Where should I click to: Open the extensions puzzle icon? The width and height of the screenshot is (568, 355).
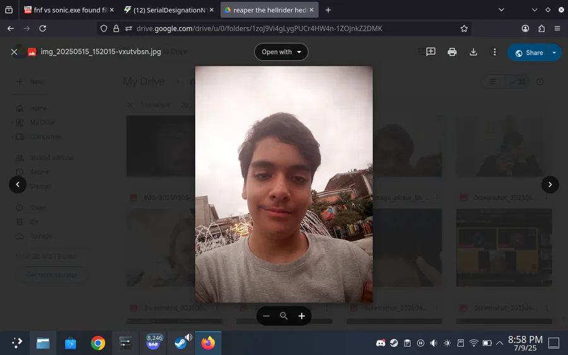pyautogui.click(x=541, y=28)
